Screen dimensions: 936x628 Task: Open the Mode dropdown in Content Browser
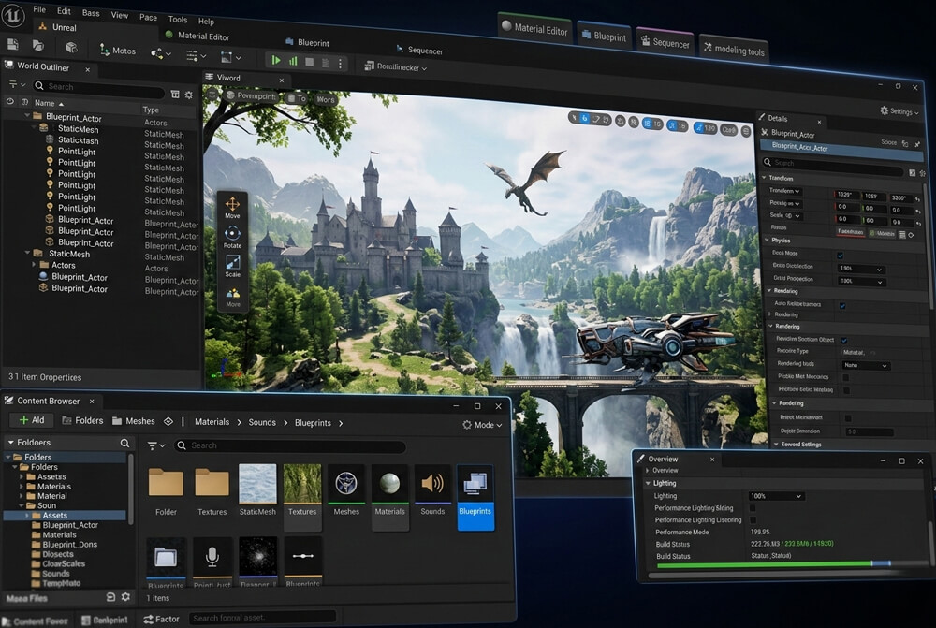pos(483,424)
